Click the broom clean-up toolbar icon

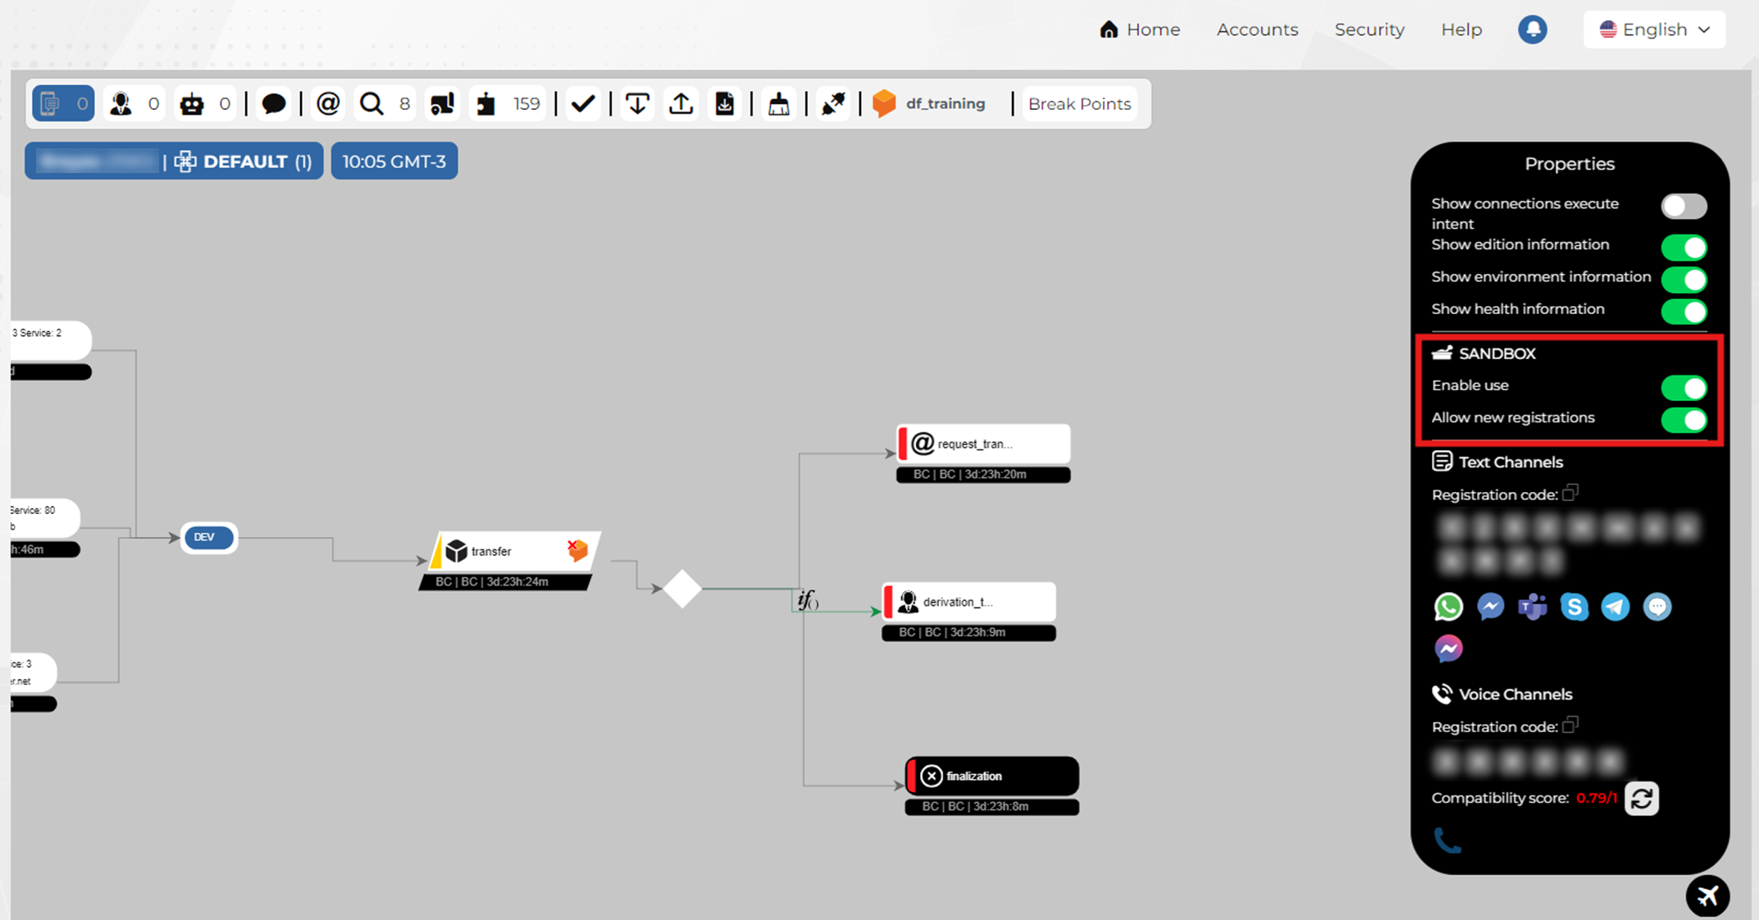point(778,104)
